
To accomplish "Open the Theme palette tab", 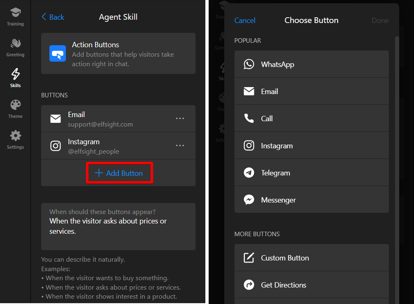I will (15, 109).
